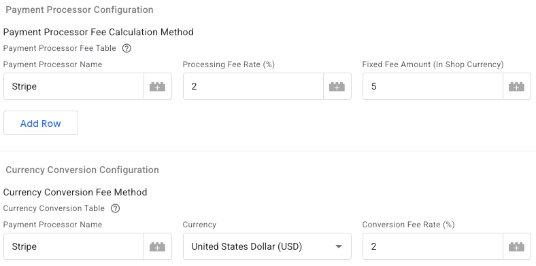536x266 pixels.
Task: Click the Add Row button
Action: click(41, 123)
